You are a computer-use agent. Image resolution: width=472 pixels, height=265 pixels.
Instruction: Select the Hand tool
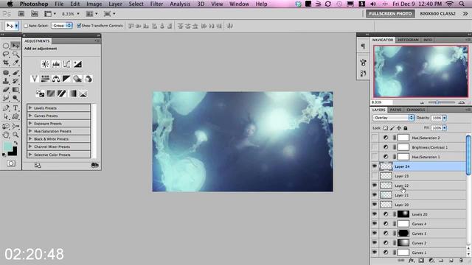(6, 135)
